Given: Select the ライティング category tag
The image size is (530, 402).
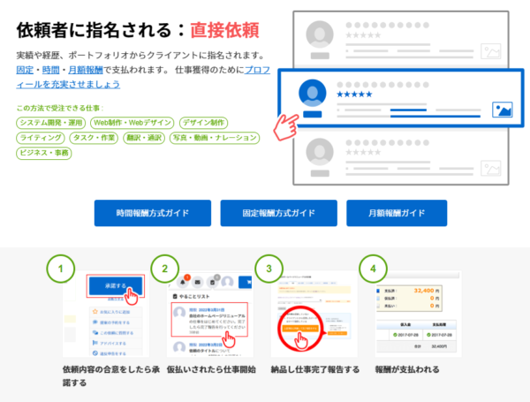Looking at the screenshot, I should [x=41, y=138].
